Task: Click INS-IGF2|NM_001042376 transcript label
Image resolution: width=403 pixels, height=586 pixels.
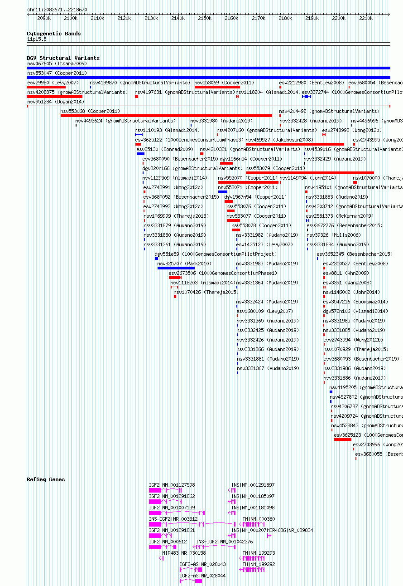Action: (224, 542)
